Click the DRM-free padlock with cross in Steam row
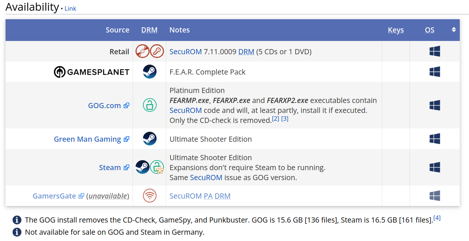This screenshot has width=469, height=241. (x=157, y=167)
